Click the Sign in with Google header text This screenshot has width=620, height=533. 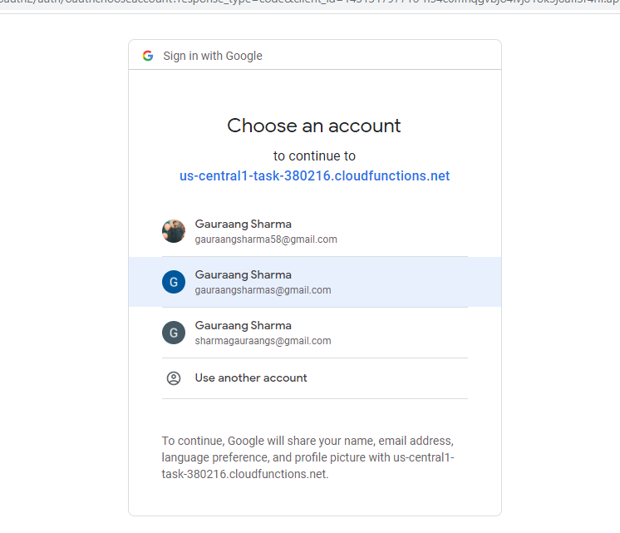213,56
